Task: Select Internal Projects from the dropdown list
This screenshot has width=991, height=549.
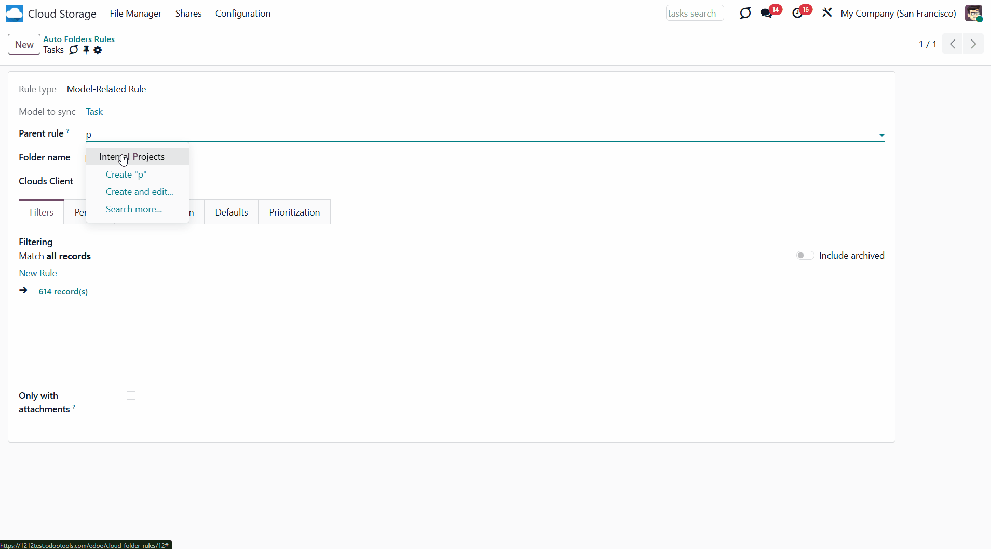Action: coord(132,157)
